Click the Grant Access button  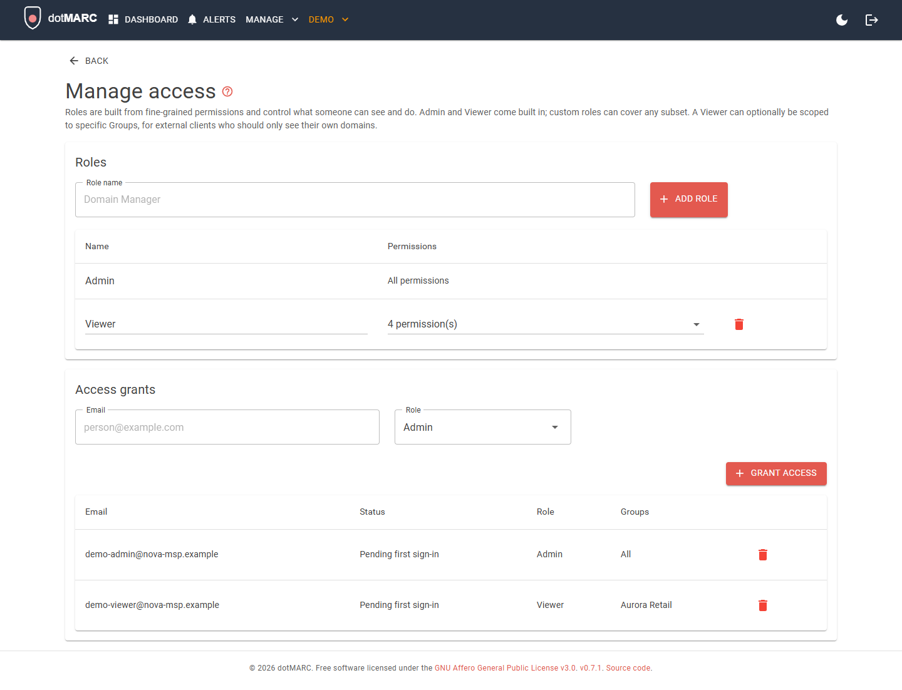776,473
